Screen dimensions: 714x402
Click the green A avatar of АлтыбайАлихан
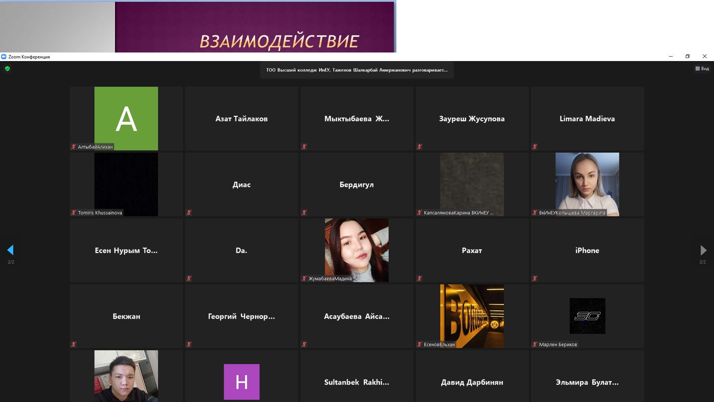(x=126, y=118)
